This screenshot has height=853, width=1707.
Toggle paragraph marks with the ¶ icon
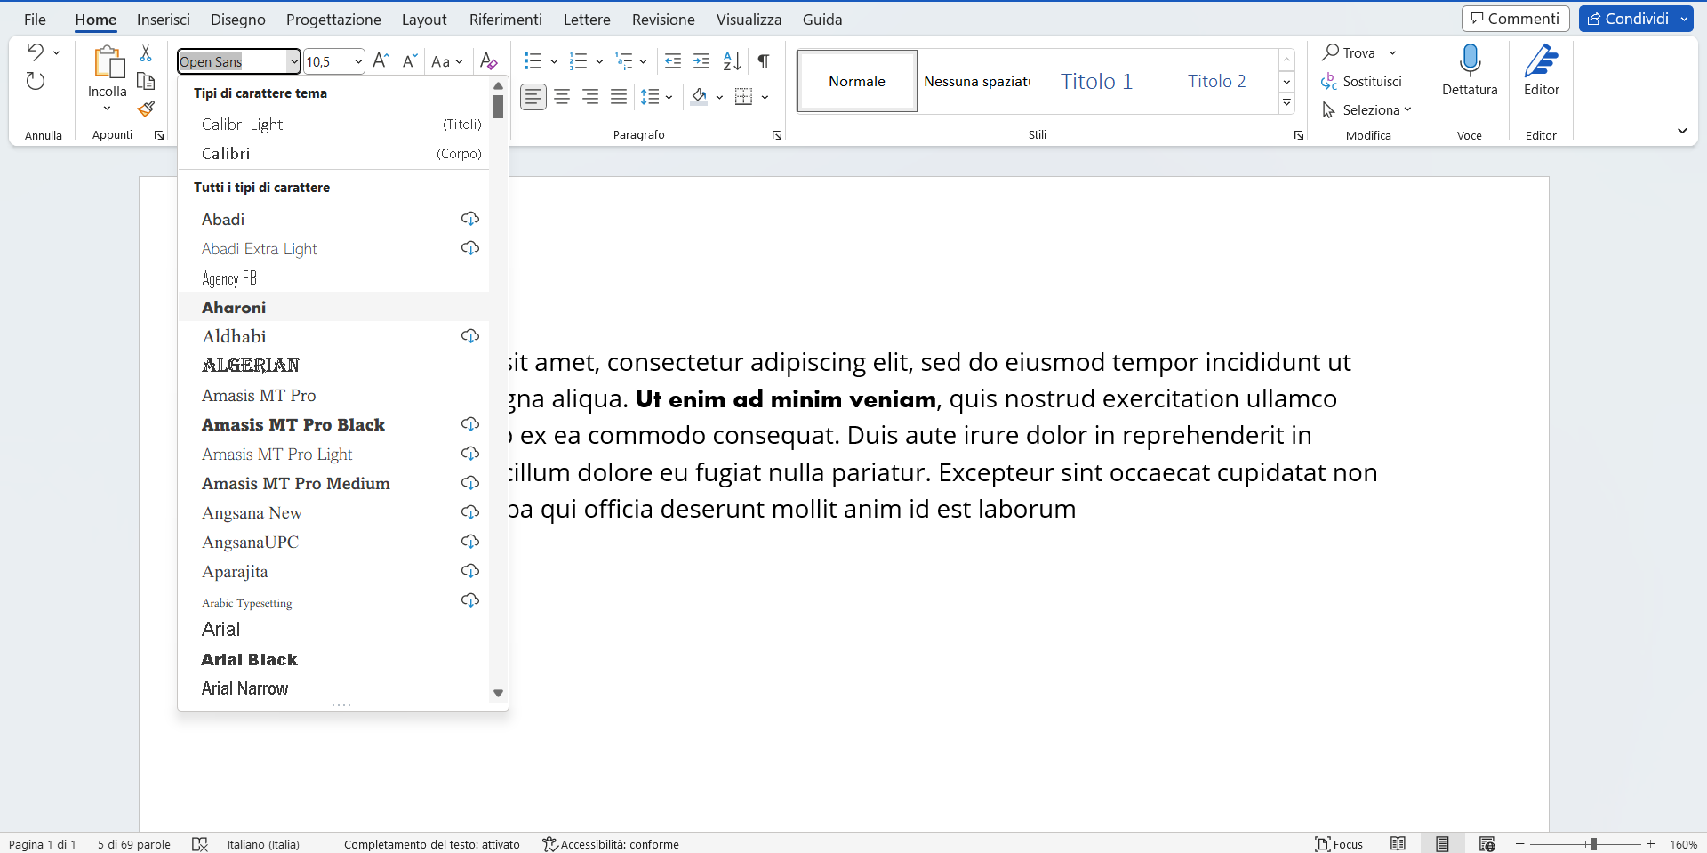pyautogui.click(x=764, y=60)
